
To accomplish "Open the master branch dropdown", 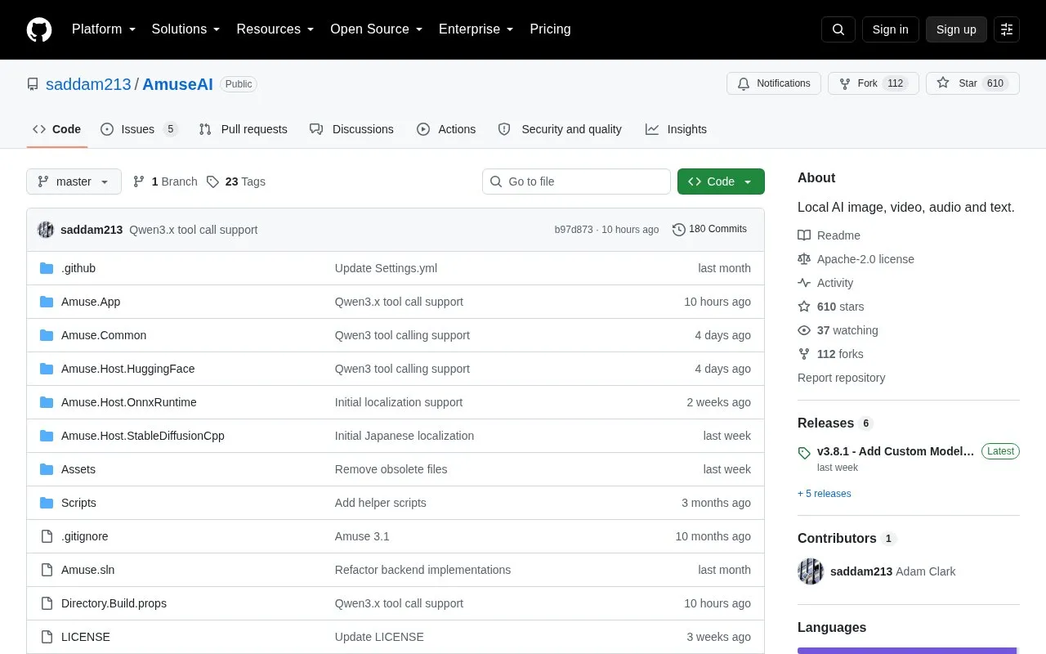I will [x=74, y=181].
